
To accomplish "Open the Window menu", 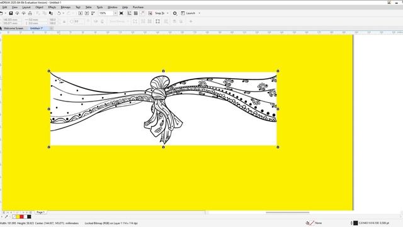I will 112,7.
